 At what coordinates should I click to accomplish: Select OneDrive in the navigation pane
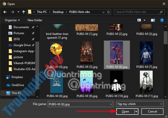[18, 85]
